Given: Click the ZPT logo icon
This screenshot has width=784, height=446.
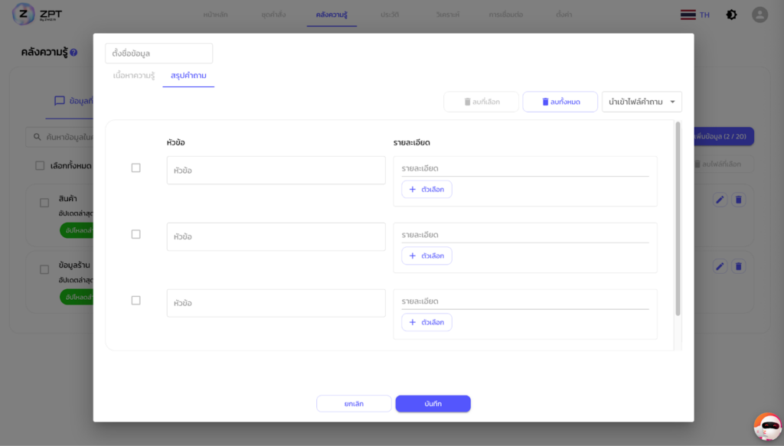Looking at the screenshot, I should coord(24,15).
